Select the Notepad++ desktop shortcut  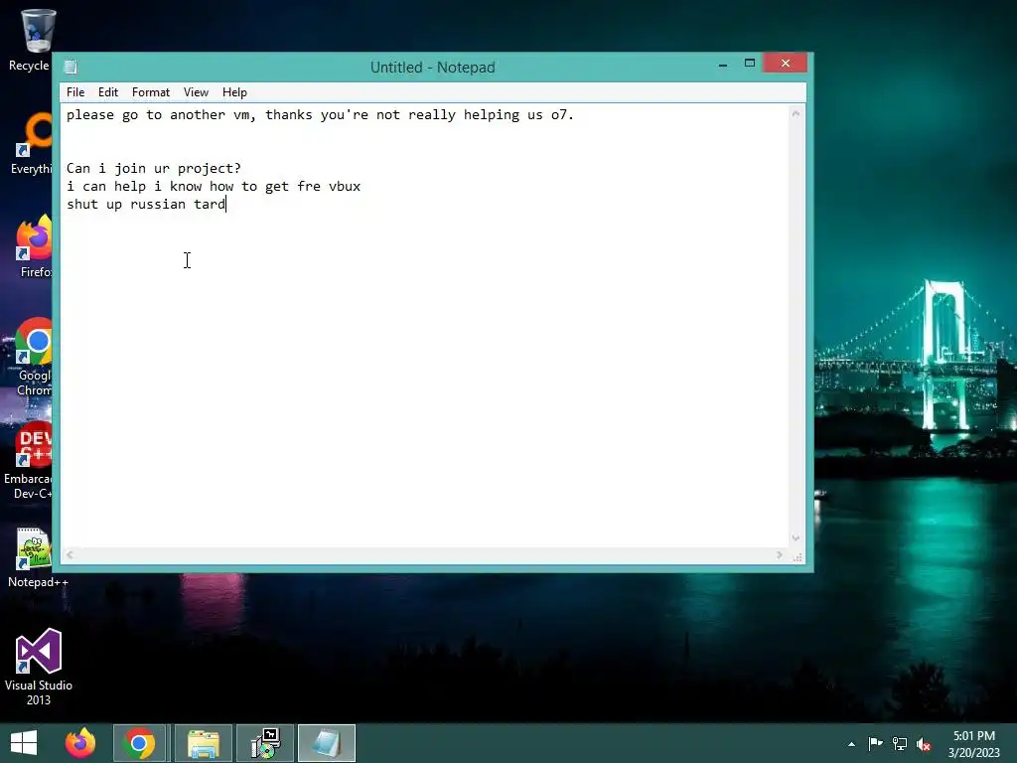tap(38, 558)
